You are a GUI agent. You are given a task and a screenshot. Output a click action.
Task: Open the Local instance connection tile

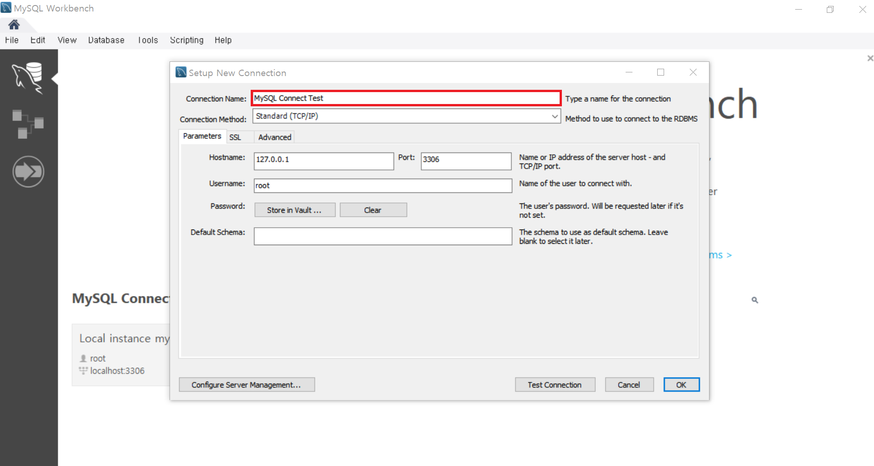click(121, 355)
